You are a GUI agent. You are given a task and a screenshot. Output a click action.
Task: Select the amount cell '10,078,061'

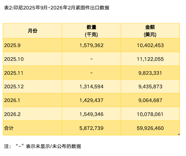tap(150, 114)
